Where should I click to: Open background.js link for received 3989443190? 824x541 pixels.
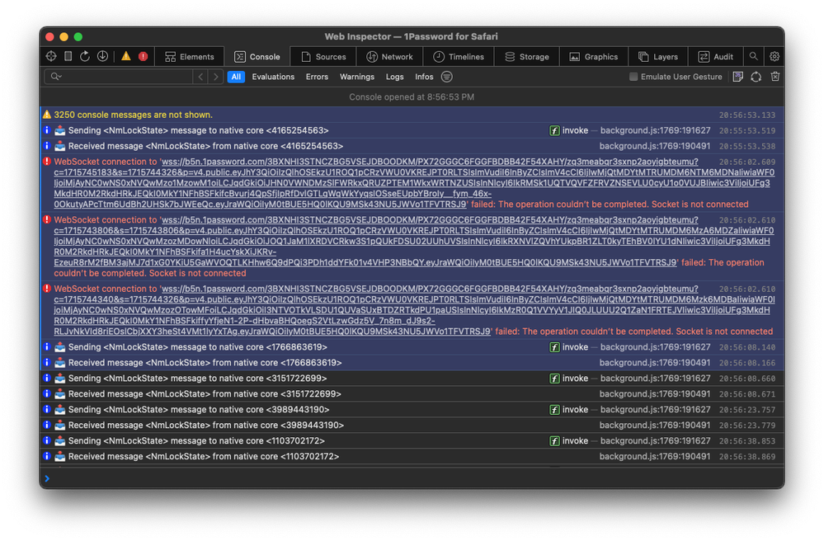655,426
